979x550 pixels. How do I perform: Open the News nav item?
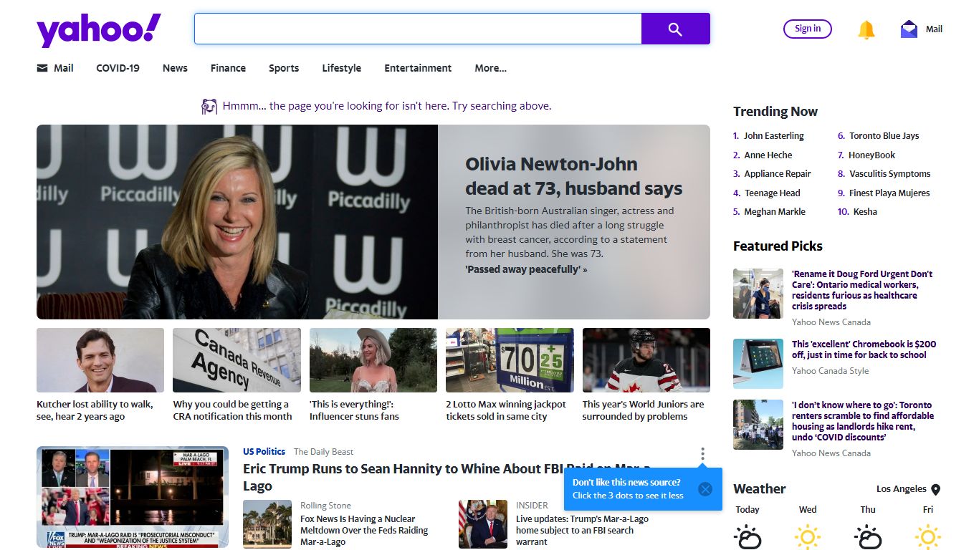pos(175,68)
